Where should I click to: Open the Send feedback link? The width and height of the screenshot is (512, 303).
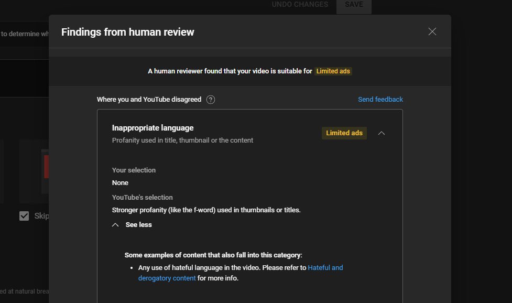(x=380, y=99)
